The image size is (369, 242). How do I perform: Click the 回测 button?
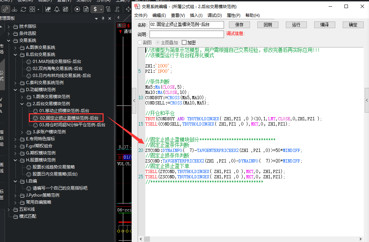coord(268,25)
